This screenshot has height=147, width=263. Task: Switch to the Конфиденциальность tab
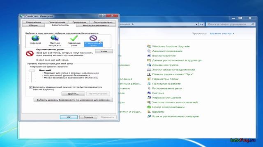(x=96, y=25)
